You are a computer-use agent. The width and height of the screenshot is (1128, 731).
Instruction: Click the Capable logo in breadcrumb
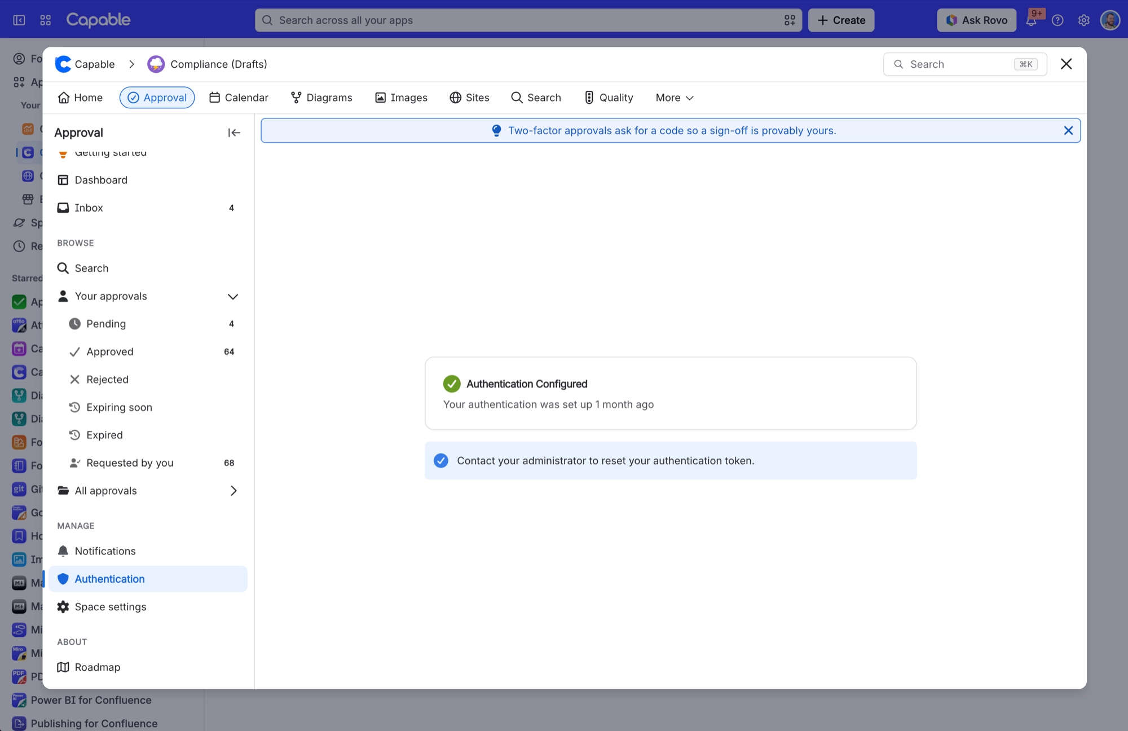click(85, 64)
